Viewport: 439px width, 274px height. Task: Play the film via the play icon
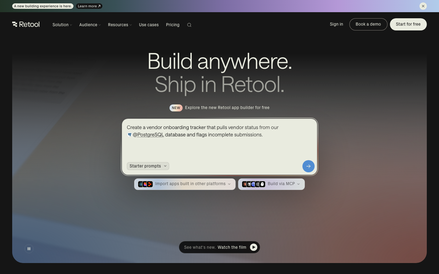point(254,247)
